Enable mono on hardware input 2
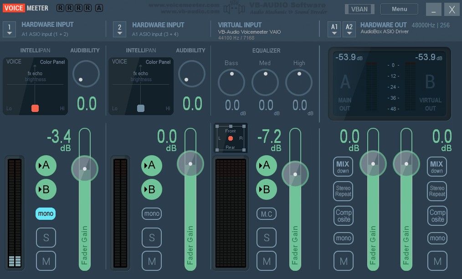The image size is (462, 279). 152,213
